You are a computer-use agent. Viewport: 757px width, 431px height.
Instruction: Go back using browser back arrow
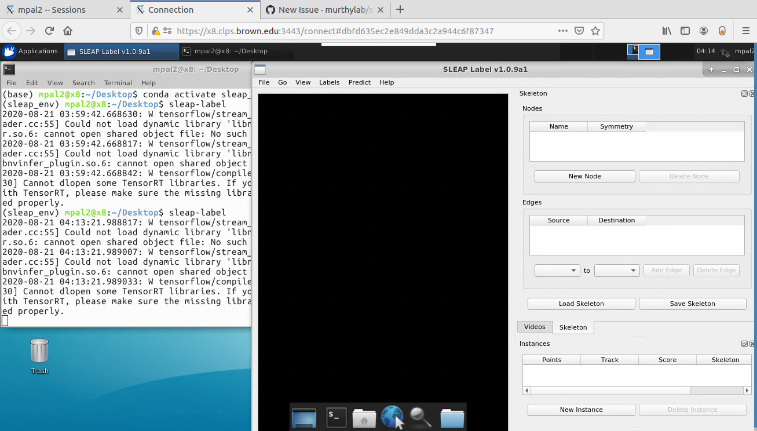pyautogui.click(x=12, y=31)
